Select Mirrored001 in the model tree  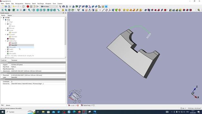click(13, 47)
